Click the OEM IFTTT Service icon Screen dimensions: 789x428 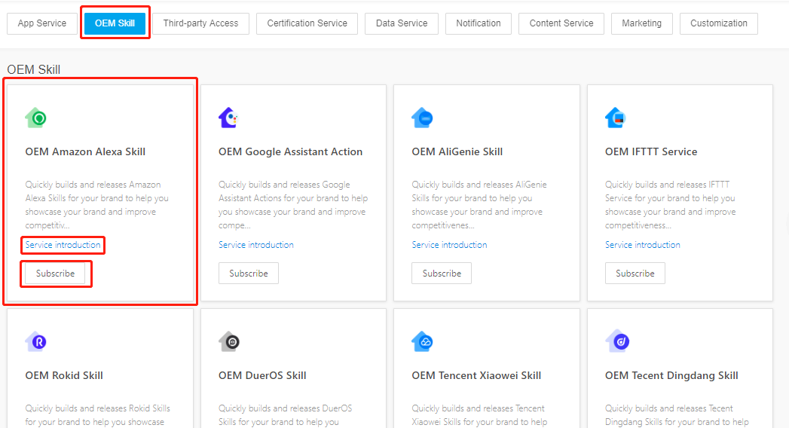tap(616, 118)
